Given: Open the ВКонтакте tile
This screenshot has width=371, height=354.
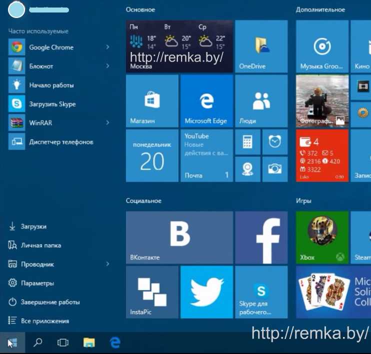Looking at the screenshot, I should (x=179, y=237).
